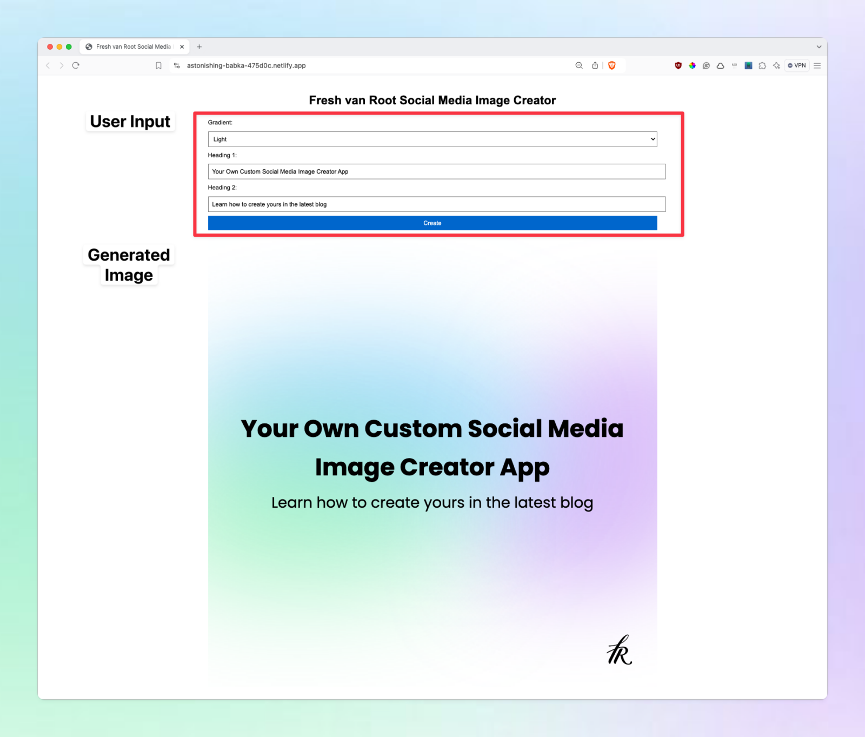Open the faded gray extension icon
Screen dimensions: 865x737
click(x=734, y=65)
